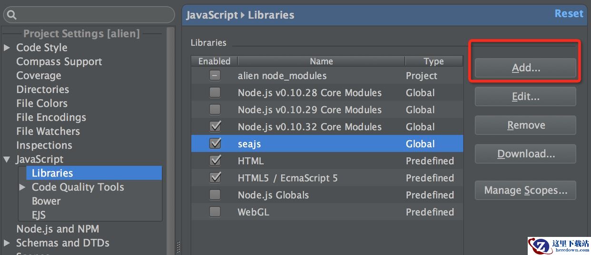Select File Colors settings
Image resolution: width=591 pixels, height=255 pixels.
42,103
